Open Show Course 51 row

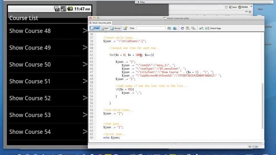(x=48, y=81)
